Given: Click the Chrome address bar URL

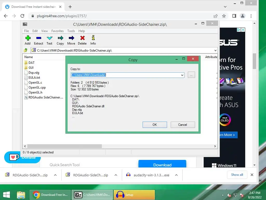Looking at the screenshot, I should pos(62,16).
